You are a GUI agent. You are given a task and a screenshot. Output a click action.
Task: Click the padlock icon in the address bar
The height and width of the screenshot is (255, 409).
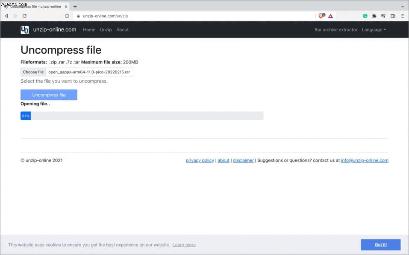(78, 16)
